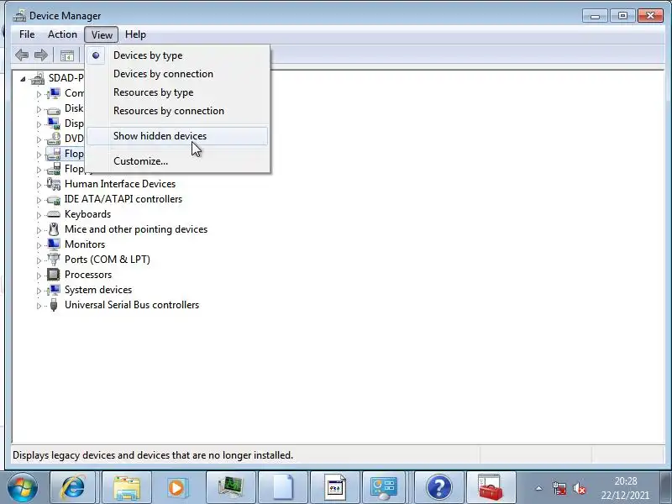Click the Keyboards category icon
This screenshot has width=672, height=504.
tap(54, 214)
